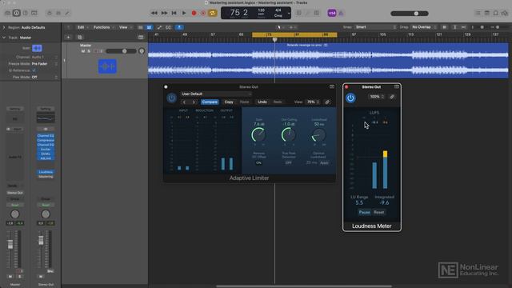The height and width of the screenshot is (288, 512).
Task: Open the Functions menu in Tracks area
Action: pyautogui.click(x=103, y=27)
